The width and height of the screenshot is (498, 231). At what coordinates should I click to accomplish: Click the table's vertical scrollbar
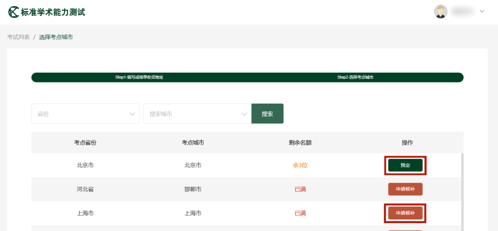tap(462, 192)
